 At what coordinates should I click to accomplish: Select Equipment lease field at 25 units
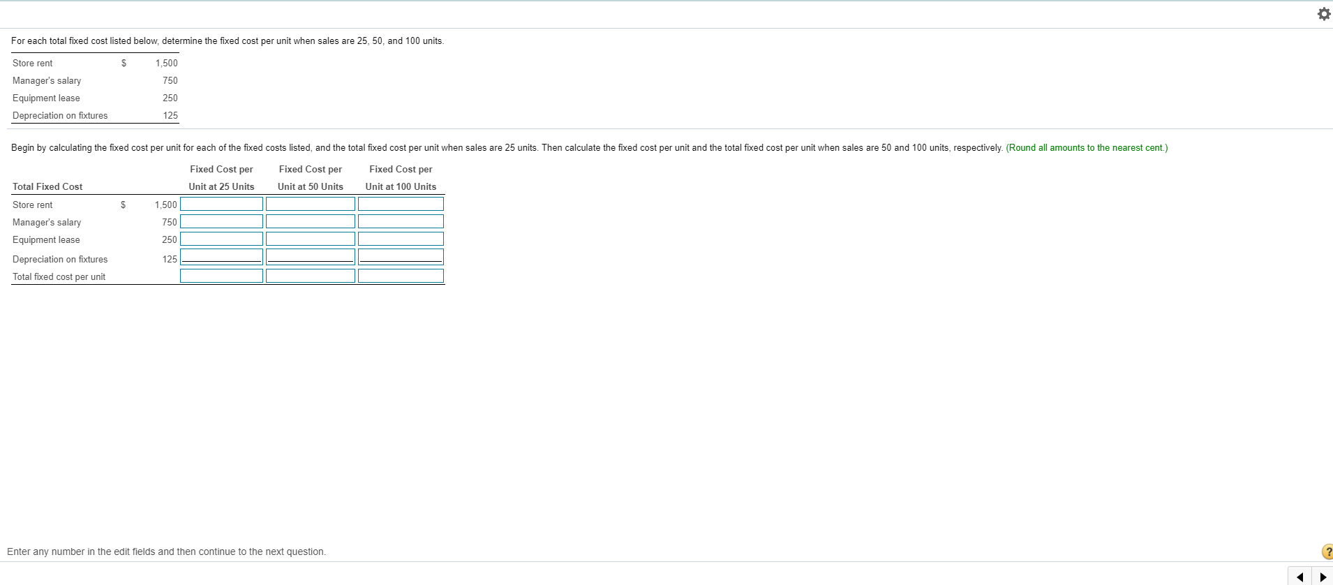tap(221, 239)
